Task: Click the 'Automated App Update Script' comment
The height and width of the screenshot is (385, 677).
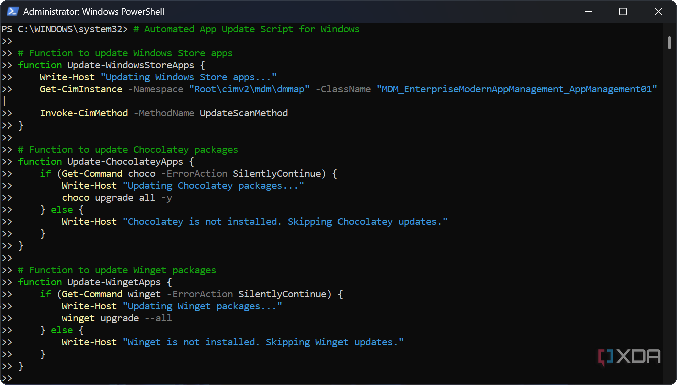Action: (x=246, y=29)
